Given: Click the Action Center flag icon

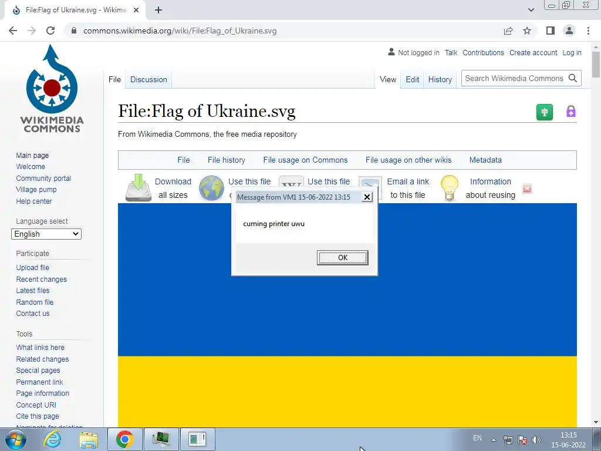Looking at the screenshot, I should (522, 440).
